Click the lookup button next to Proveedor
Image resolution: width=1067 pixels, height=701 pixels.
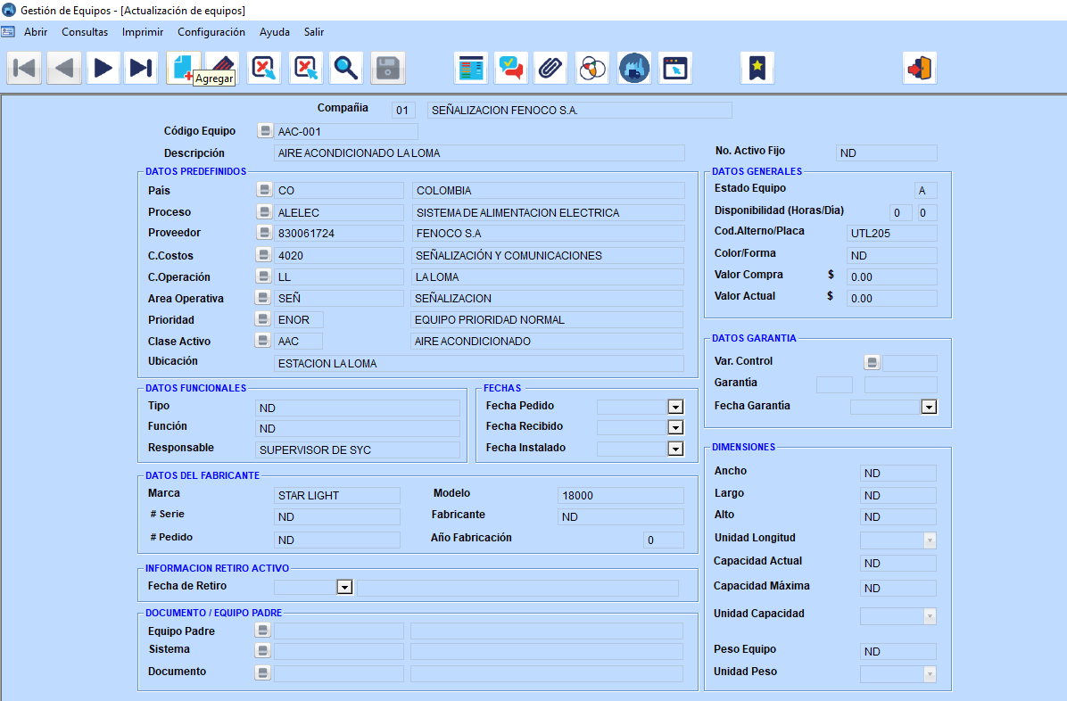pyautogui.click(x=264, y=233)
